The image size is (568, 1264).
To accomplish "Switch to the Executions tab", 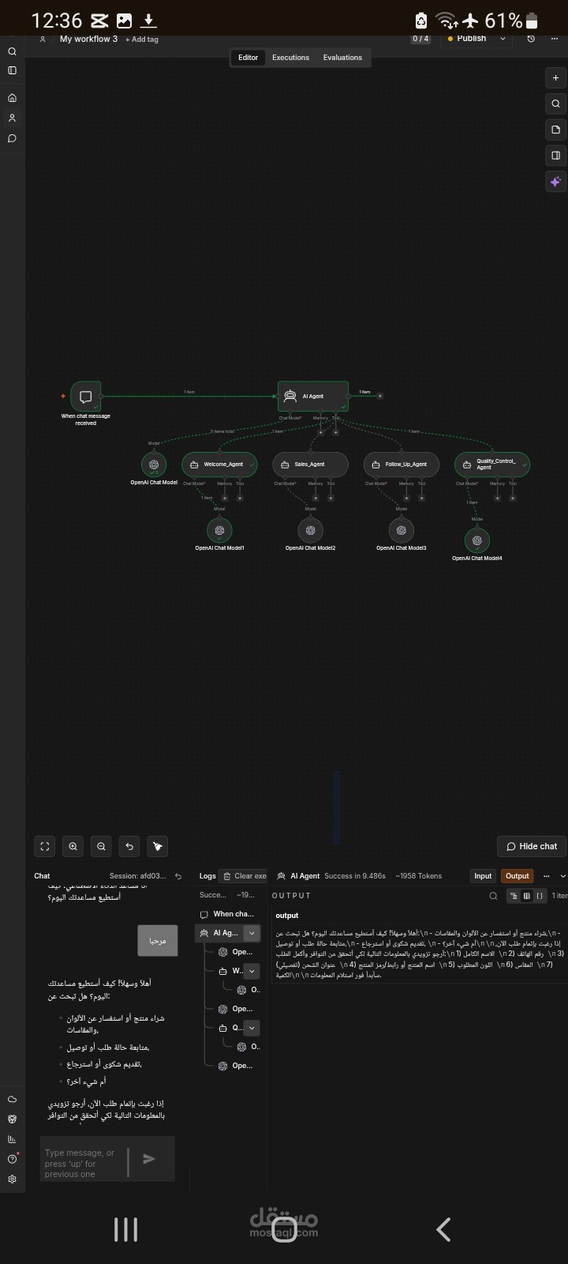I will coord(290,58).
